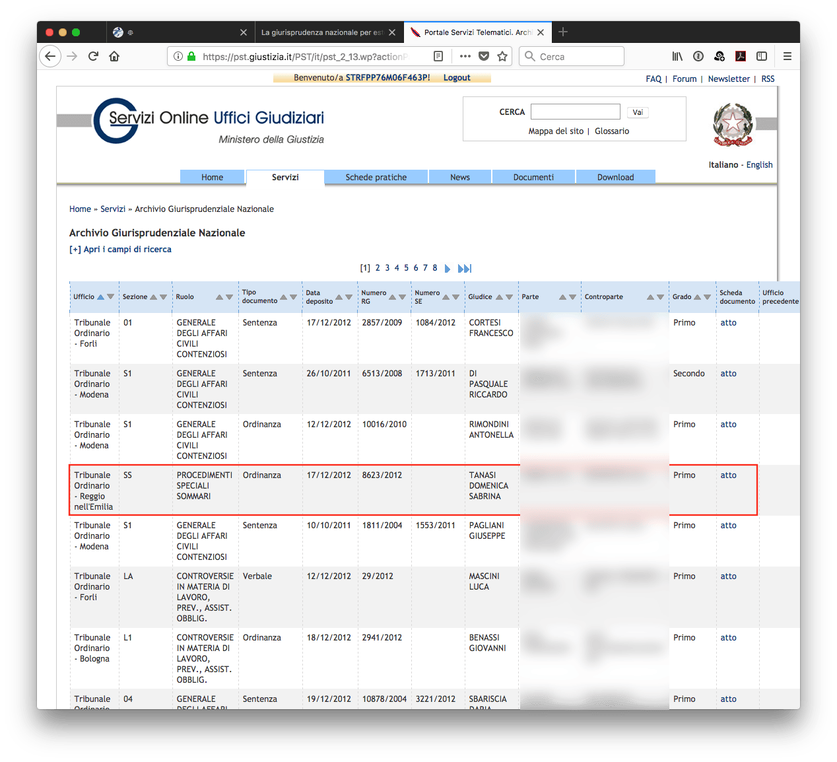The width and height of the screenshot is (837, 762).
Task: Sort Data deposito column descending
Action: (x=349, y=297)
